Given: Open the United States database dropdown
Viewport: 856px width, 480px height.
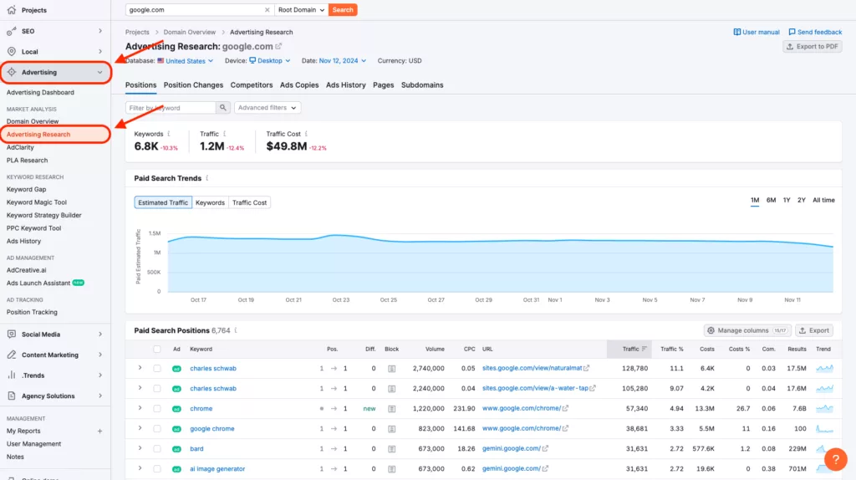Looking at the screenshot, I should click(x=185, y=60).
